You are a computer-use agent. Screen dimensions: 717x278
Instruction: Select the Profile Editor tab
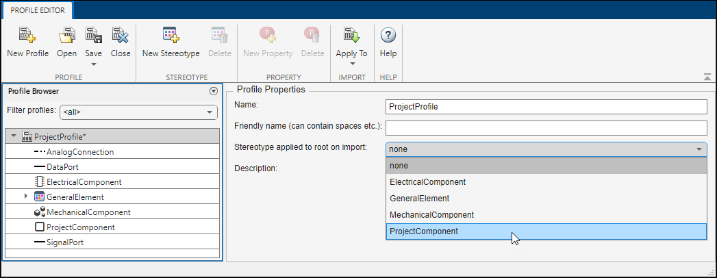click(38, 11)
